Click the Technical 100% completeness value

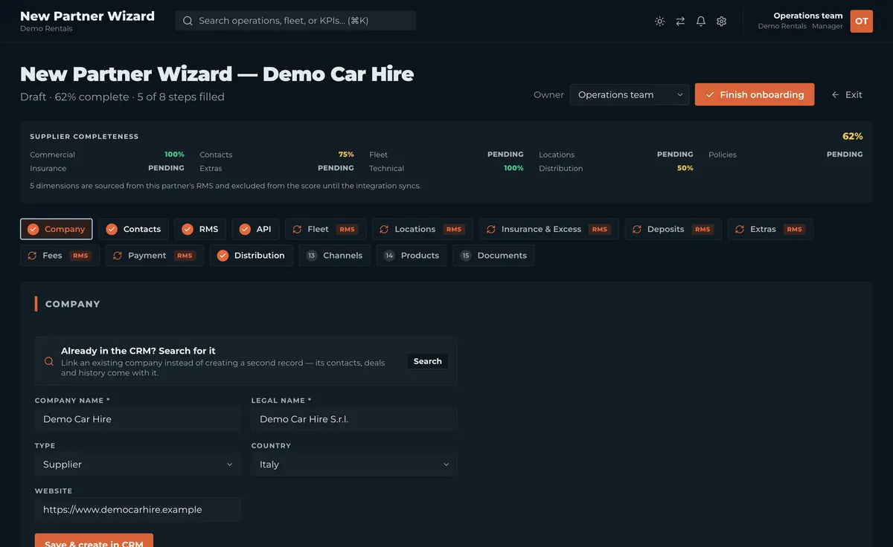[513, 168]
